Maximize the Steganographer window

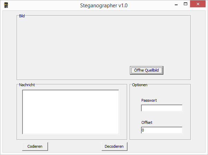186,4
